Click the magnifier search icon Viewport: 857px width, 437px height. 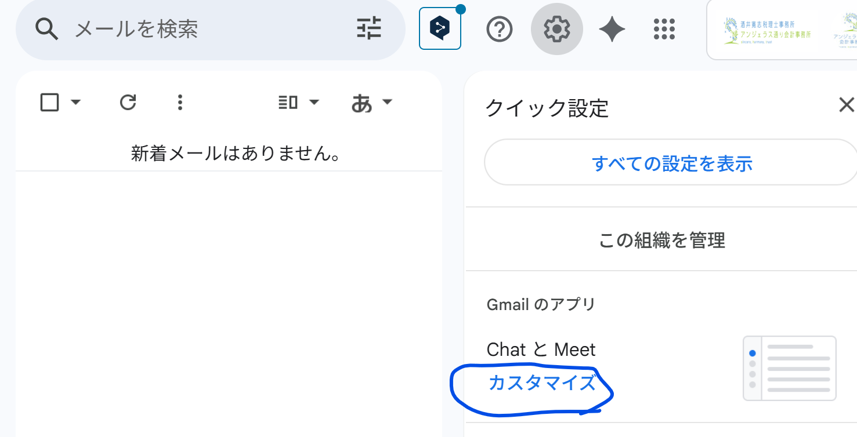tap(45, 28)
